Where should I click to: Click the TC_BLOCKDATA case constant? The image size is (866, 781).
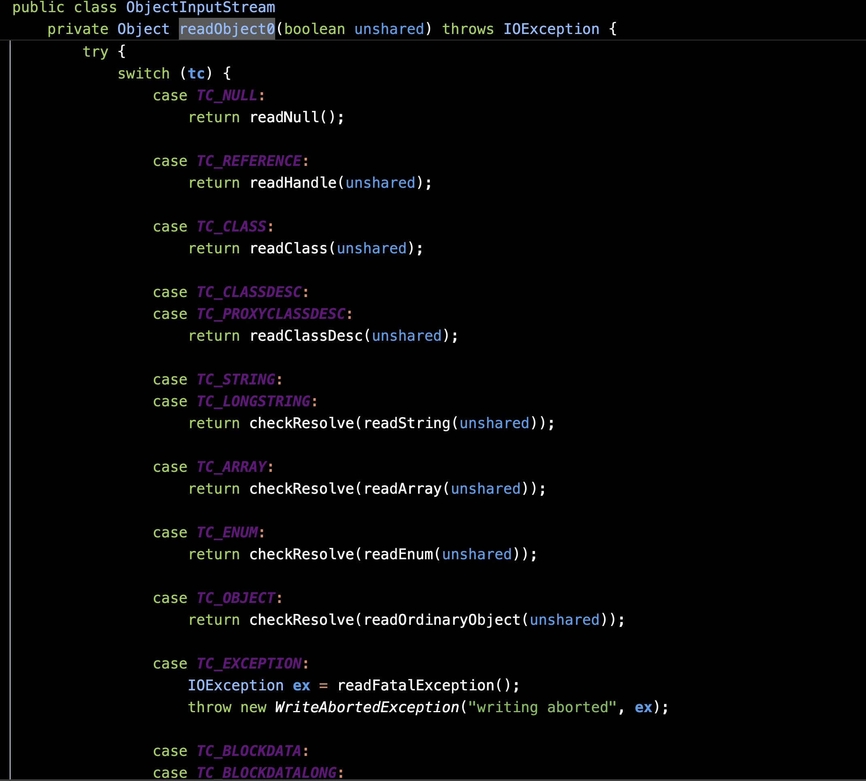point(249,751)
